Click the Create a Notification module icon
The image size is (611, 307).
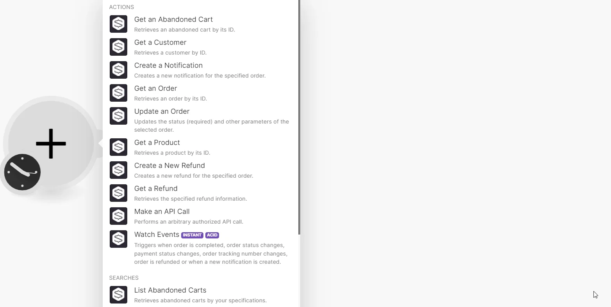(118, 70)
